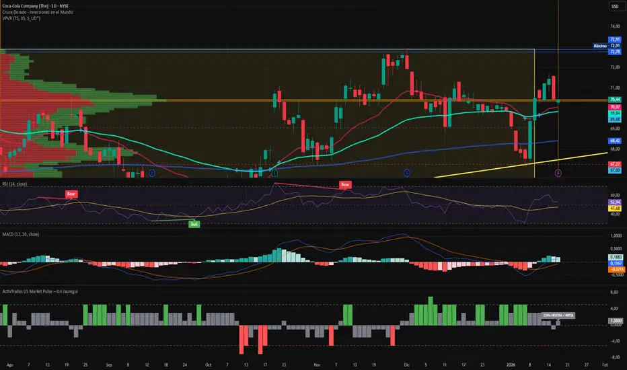Open the earnings E marker in October
This screenshot has height=370, width=627.
(x=274, y=173)
